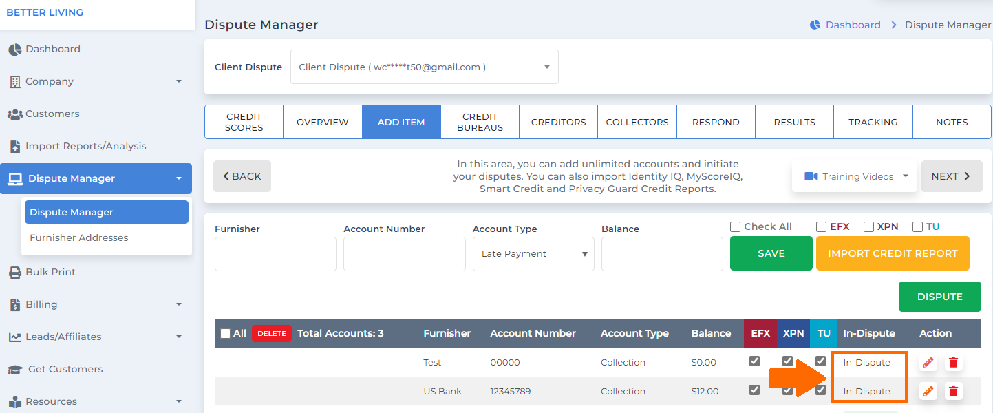The image size is (993, 413).
Task: Open the Creditors tab
Action: coord(559,123)
